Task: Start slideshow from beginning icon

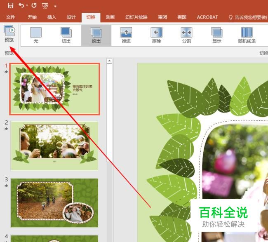Action: tap(45, 6)
